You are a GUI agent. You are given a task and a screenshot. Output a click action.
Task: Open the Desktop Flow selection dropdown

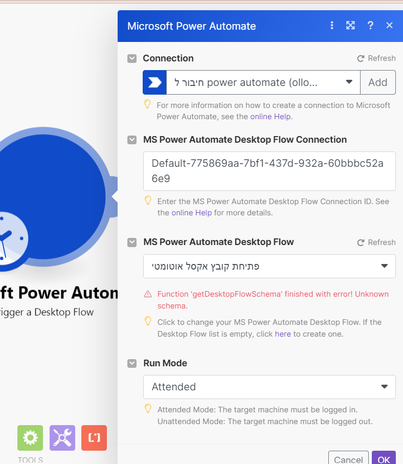pyautogui.click(x=269, y=266)
